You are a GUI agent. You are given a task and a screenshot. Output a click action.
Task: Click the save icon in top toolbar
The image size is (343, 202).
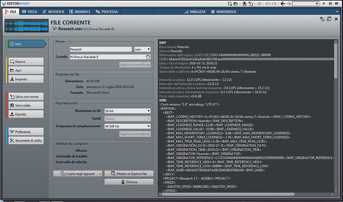pos(245,4)
